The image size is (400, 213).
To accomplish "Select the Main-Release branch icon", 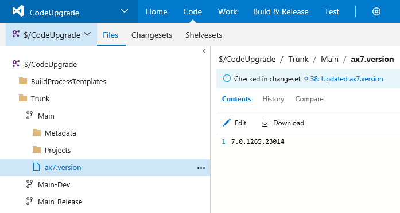I will click(29, 202).
